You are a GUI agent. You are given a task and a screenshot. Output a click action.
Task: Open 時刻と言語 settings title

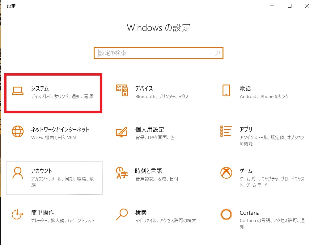(x=149, y=171)
